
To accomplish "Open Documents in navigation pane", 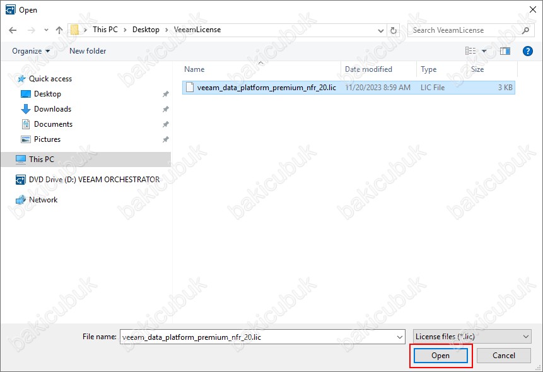I will pyautogui.click(x=54, y=124).
